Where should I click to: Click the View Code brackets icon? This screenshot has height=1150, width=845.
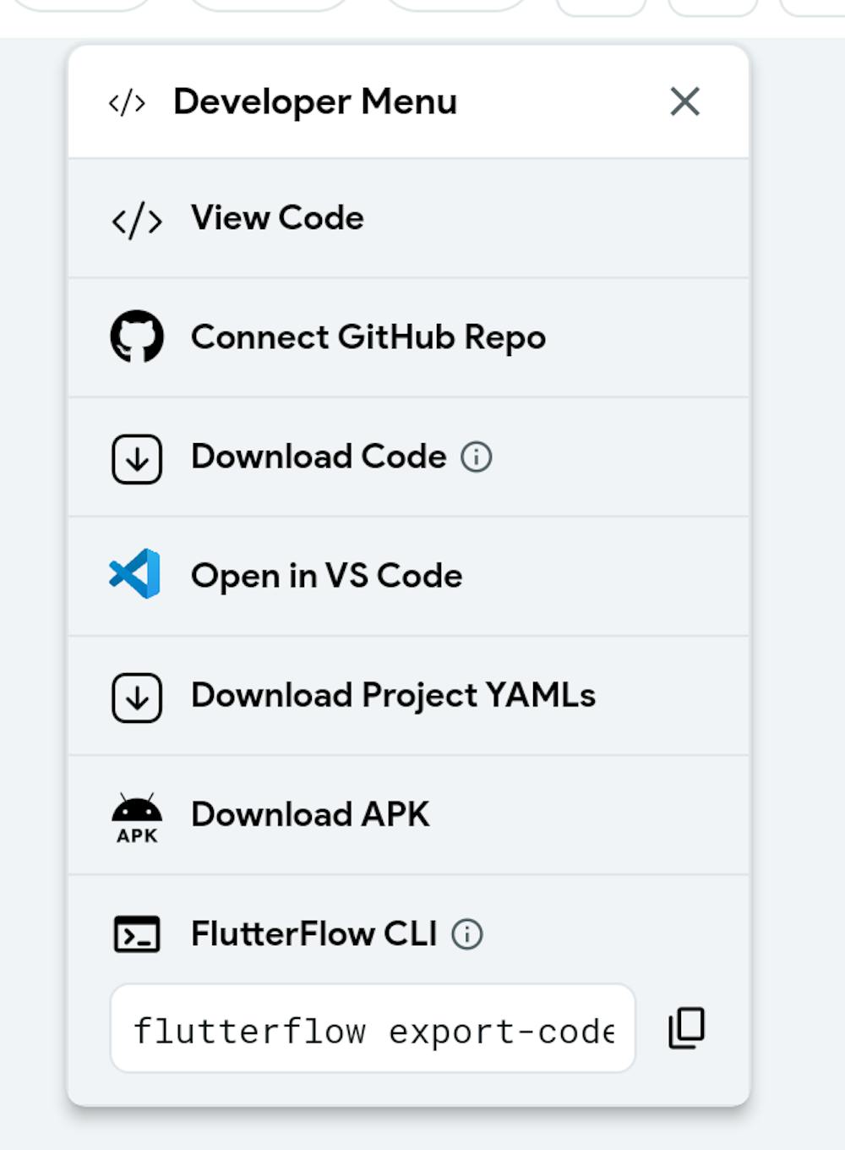136,220
